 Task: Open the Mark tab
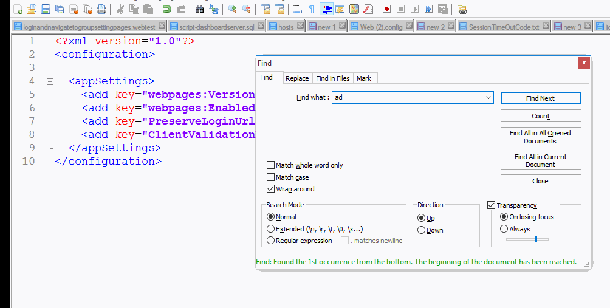click(x=364, y=78)
